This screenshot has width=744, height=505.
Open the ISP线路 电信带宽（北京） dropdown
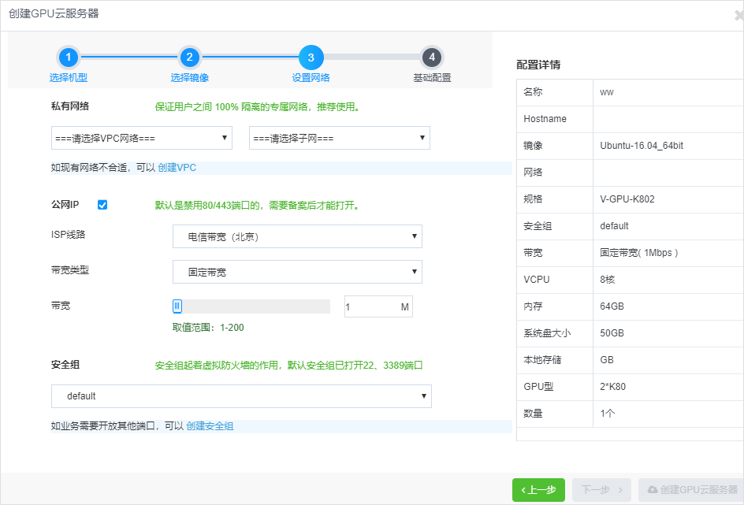point(297,236)
